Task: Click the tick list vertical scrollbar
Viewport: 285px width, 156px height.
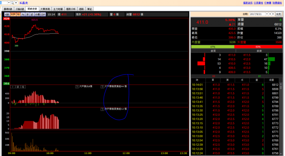Action: [x=281, y=119]
